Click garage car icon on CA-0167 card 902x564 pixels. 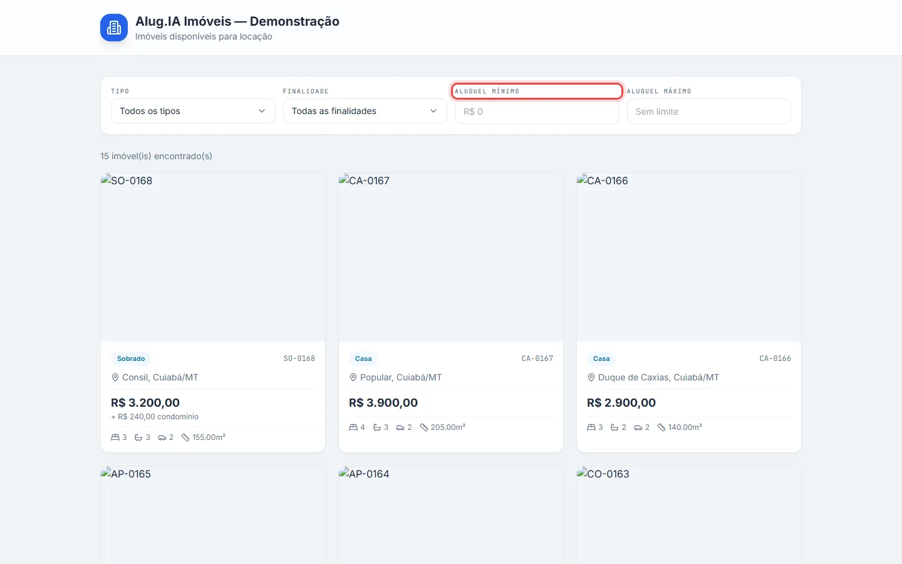(400, 427)
